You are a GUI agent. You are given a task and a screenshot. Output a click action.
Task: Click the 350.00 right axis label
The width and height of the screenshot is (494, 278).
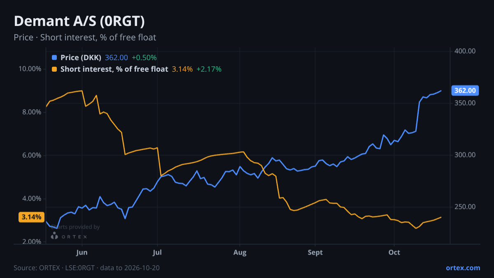[x=465, y=103]
